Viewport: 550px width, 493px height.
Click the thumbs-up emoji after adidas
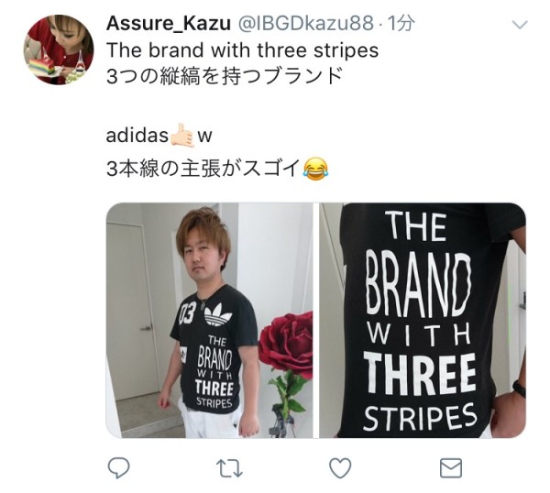pyautogui.click(x=181, y=135)
